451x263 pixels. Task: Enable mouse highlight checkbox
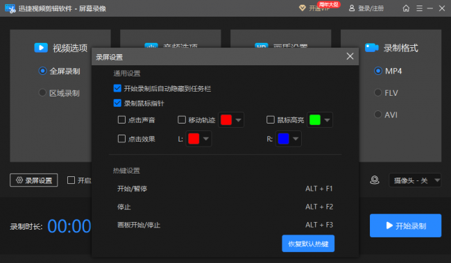[271, 119]
